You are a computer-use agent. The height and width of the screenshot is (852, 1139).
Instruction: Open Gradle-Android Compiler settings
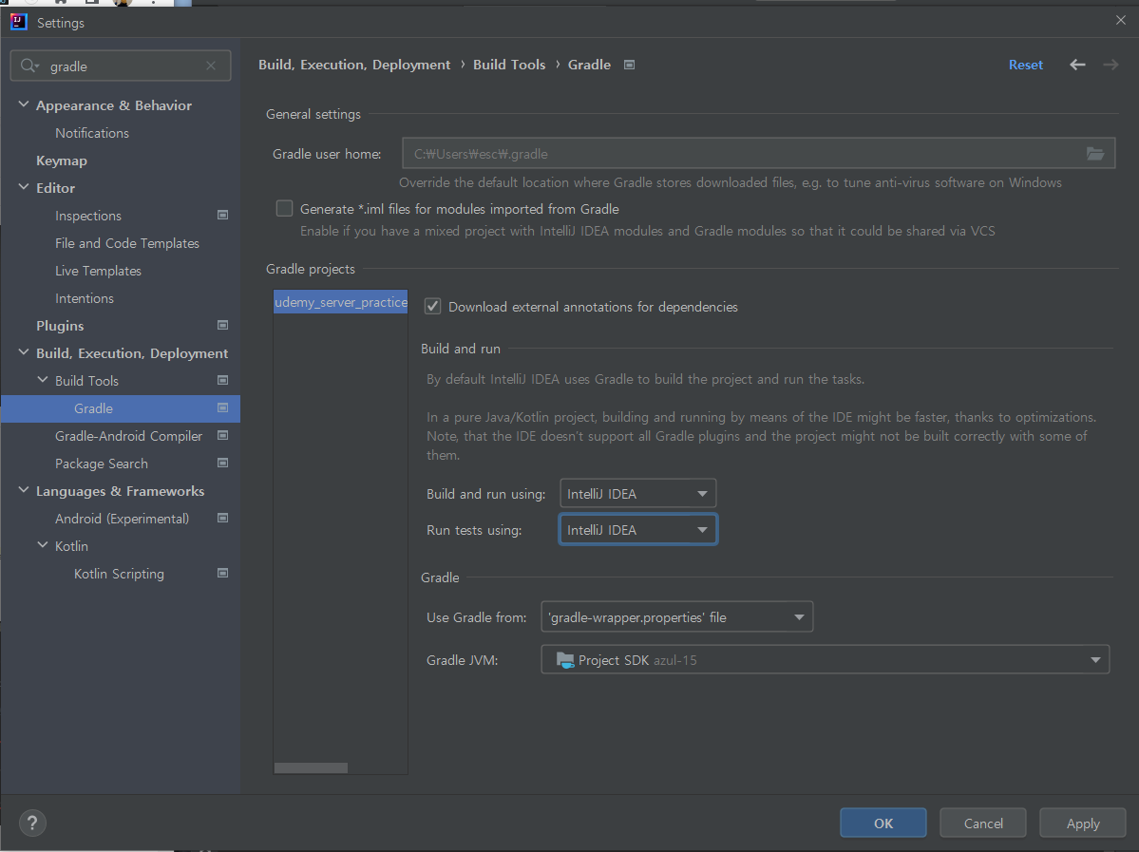(x=128, y=436)
